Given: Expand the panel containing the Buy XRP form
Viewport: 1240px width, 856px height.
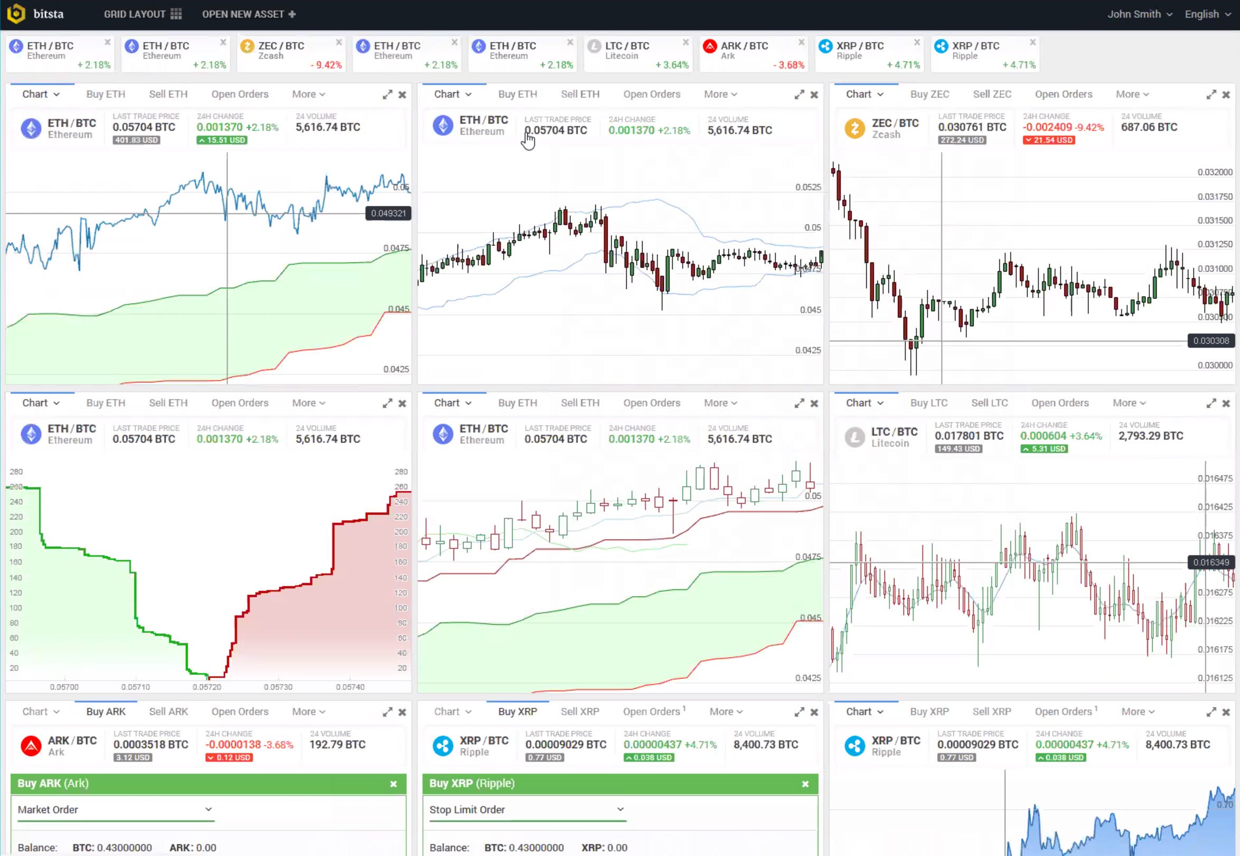Looking at the screenshot, I should coord(800,712).
